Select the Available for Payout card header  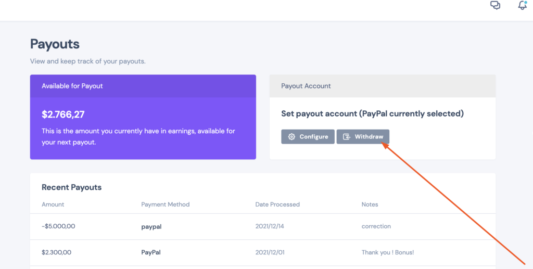(143, 86)
